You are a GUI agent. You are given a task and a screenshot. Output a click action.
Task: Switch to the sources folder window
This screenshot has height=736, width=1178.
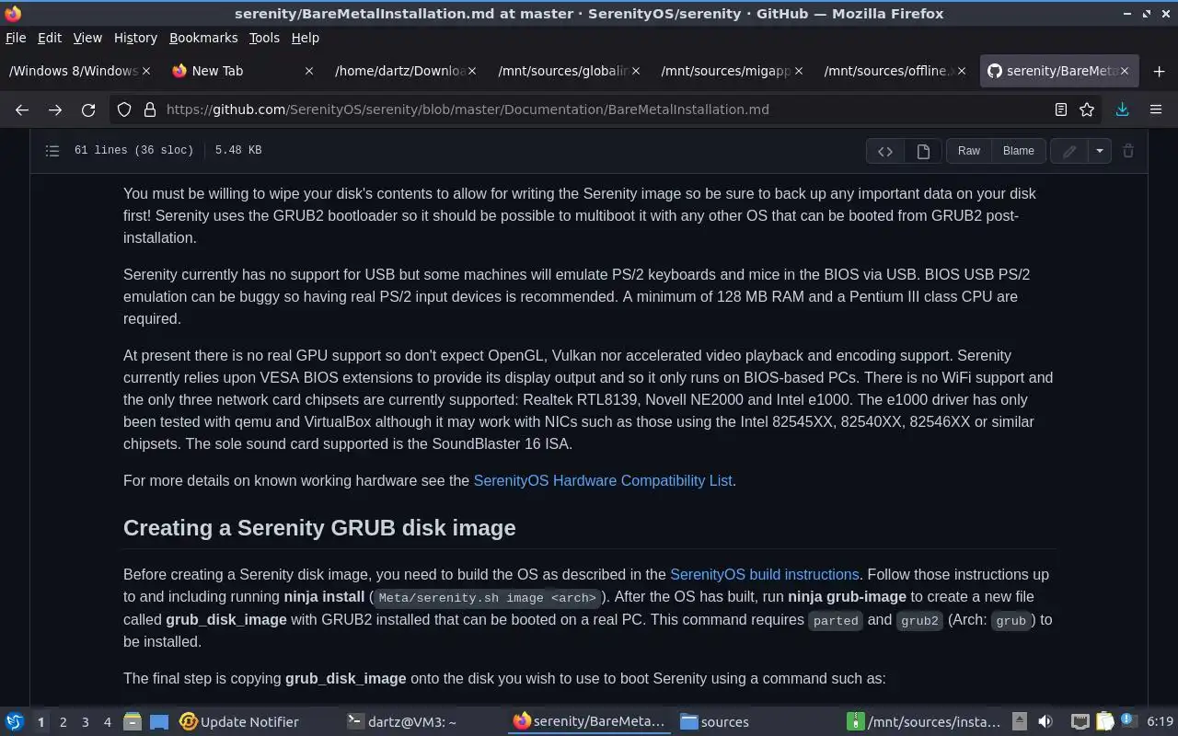(x=714, y=722)
